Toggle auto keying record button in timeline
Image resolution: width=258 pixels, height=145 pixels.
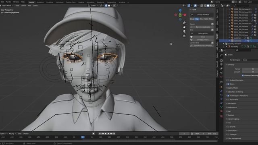tap(93, 134)
